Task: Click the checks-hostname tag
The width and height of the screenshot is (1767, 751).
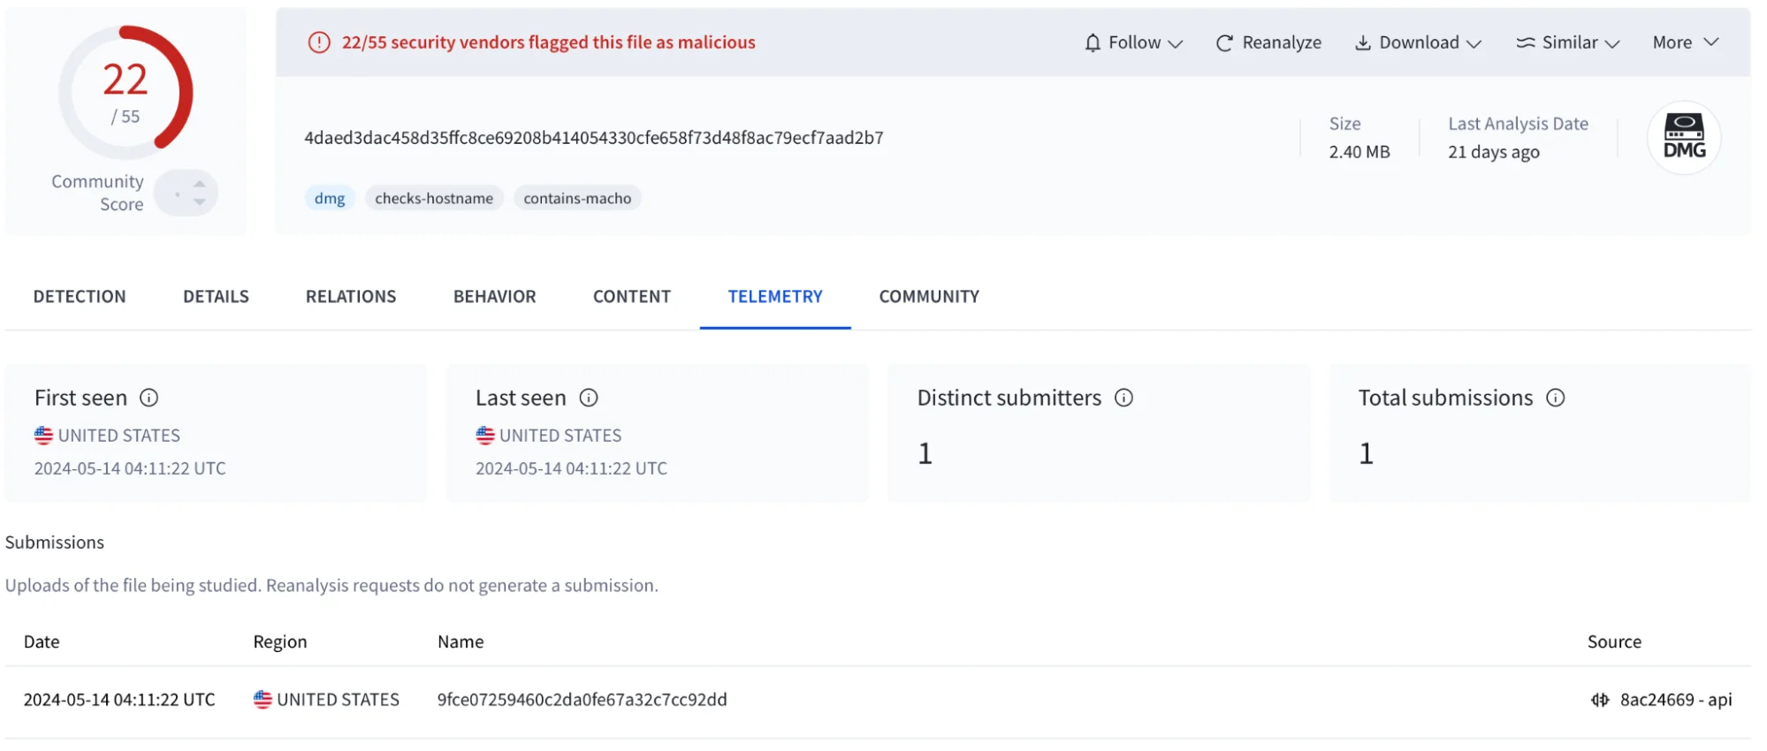Action: click(434, 198)
